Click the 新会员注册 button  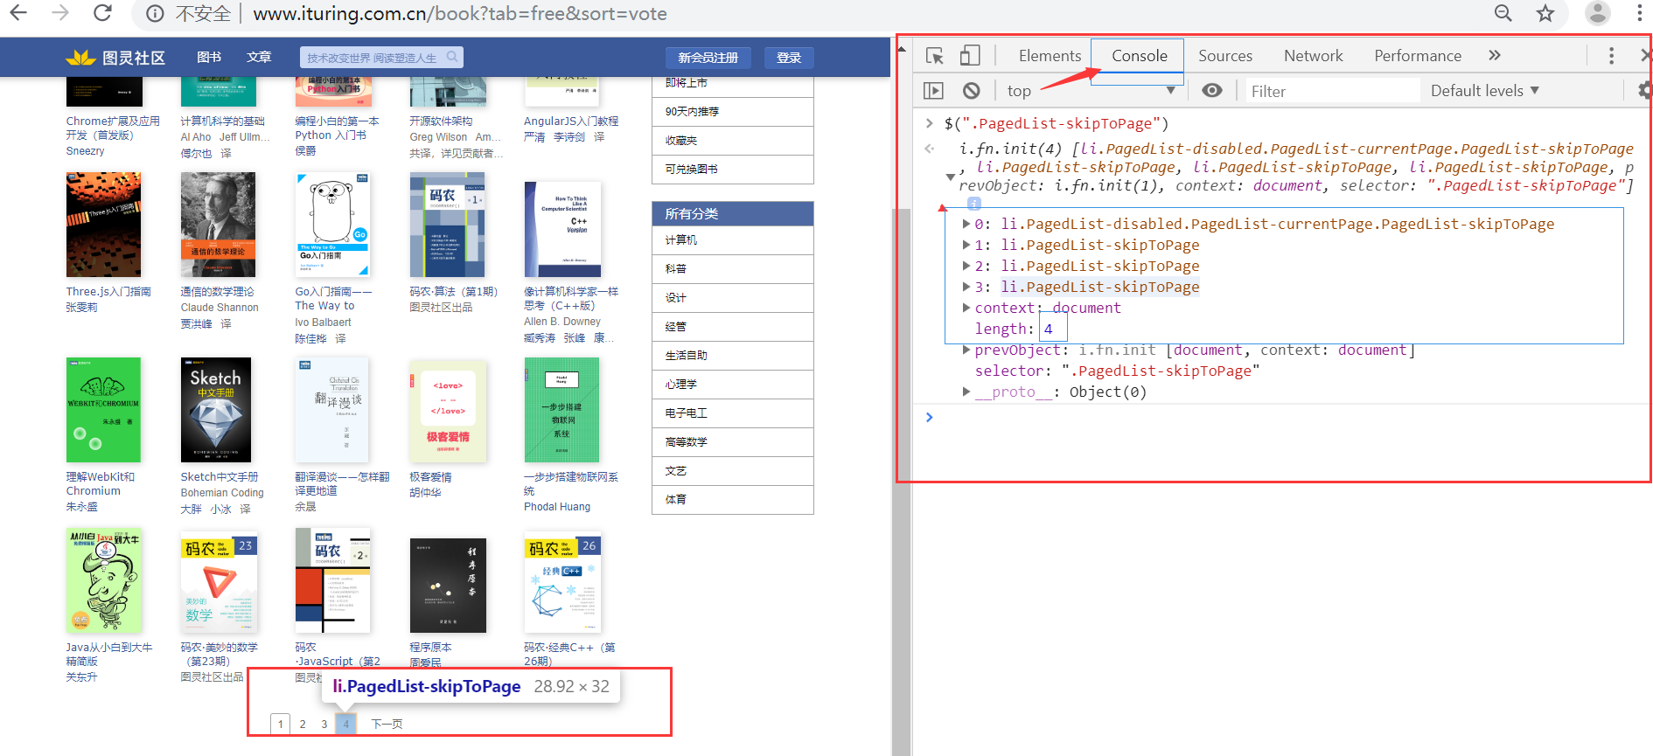click(x=708, y=58)
